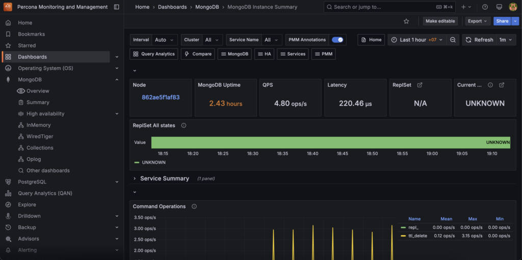522x260 pixels.
Task: Click Dashboards in the breadcrumb
Action: coord(172,7)
